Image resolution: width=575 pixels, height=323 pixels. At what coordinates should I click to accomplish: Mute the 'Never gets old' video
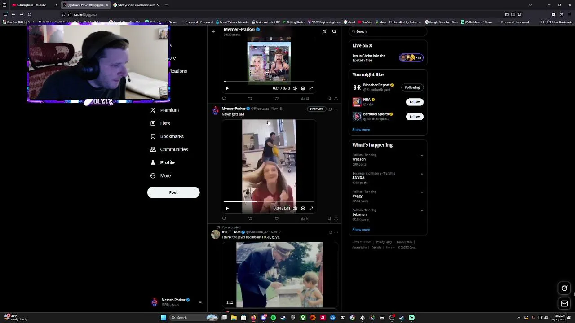[295, 208]
